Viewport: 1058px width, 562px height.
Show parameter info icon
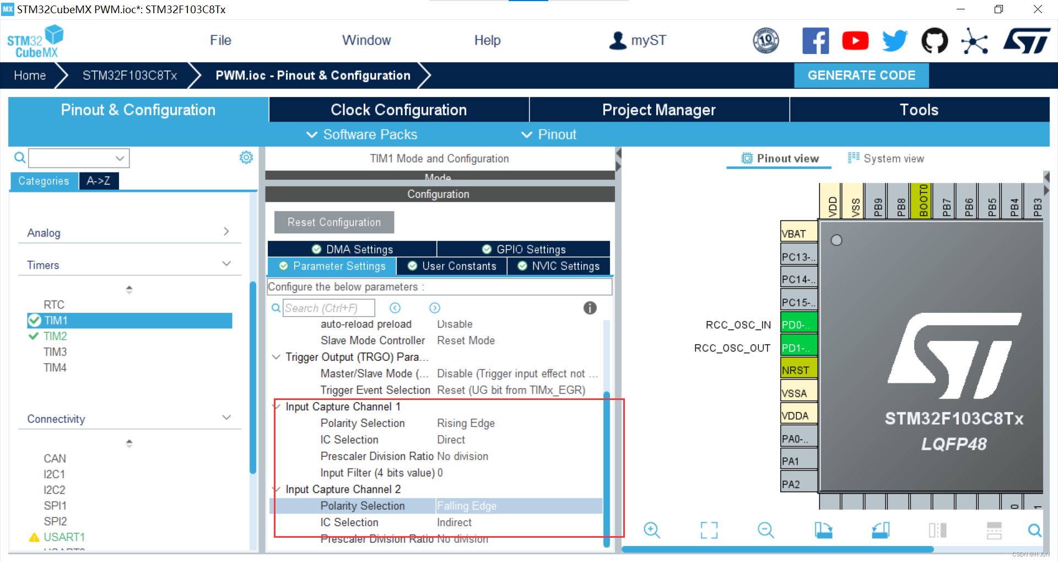[590, 308]
